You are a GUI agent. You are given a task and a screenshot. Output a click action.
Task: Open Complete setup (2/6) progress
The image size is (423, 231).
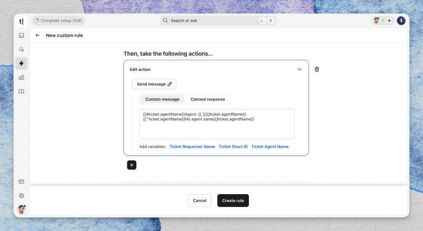[59, 21]
